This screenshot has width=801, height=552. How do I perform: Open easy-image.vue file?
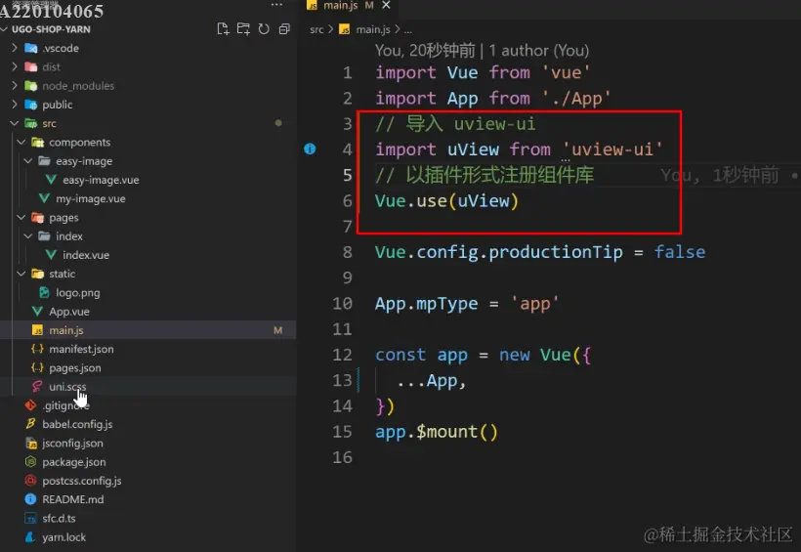(x=101, y=180)
